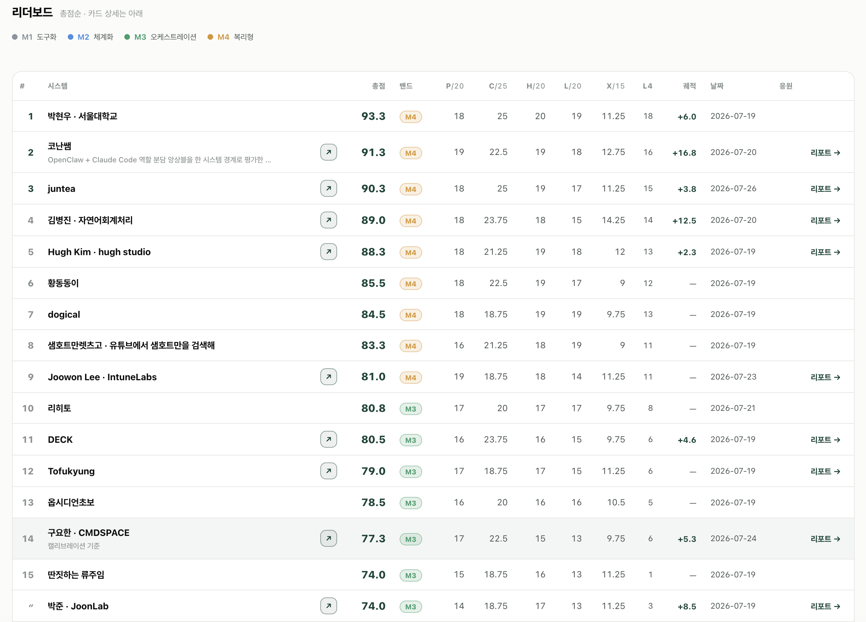This screenshot has height=622, width=866.
Task: Click the 리더보드 heading
Action: coord(32,12)
